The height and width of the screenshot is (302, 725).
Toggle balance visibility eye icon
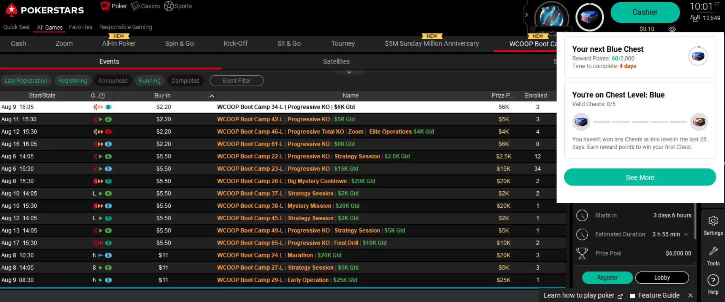672,29
